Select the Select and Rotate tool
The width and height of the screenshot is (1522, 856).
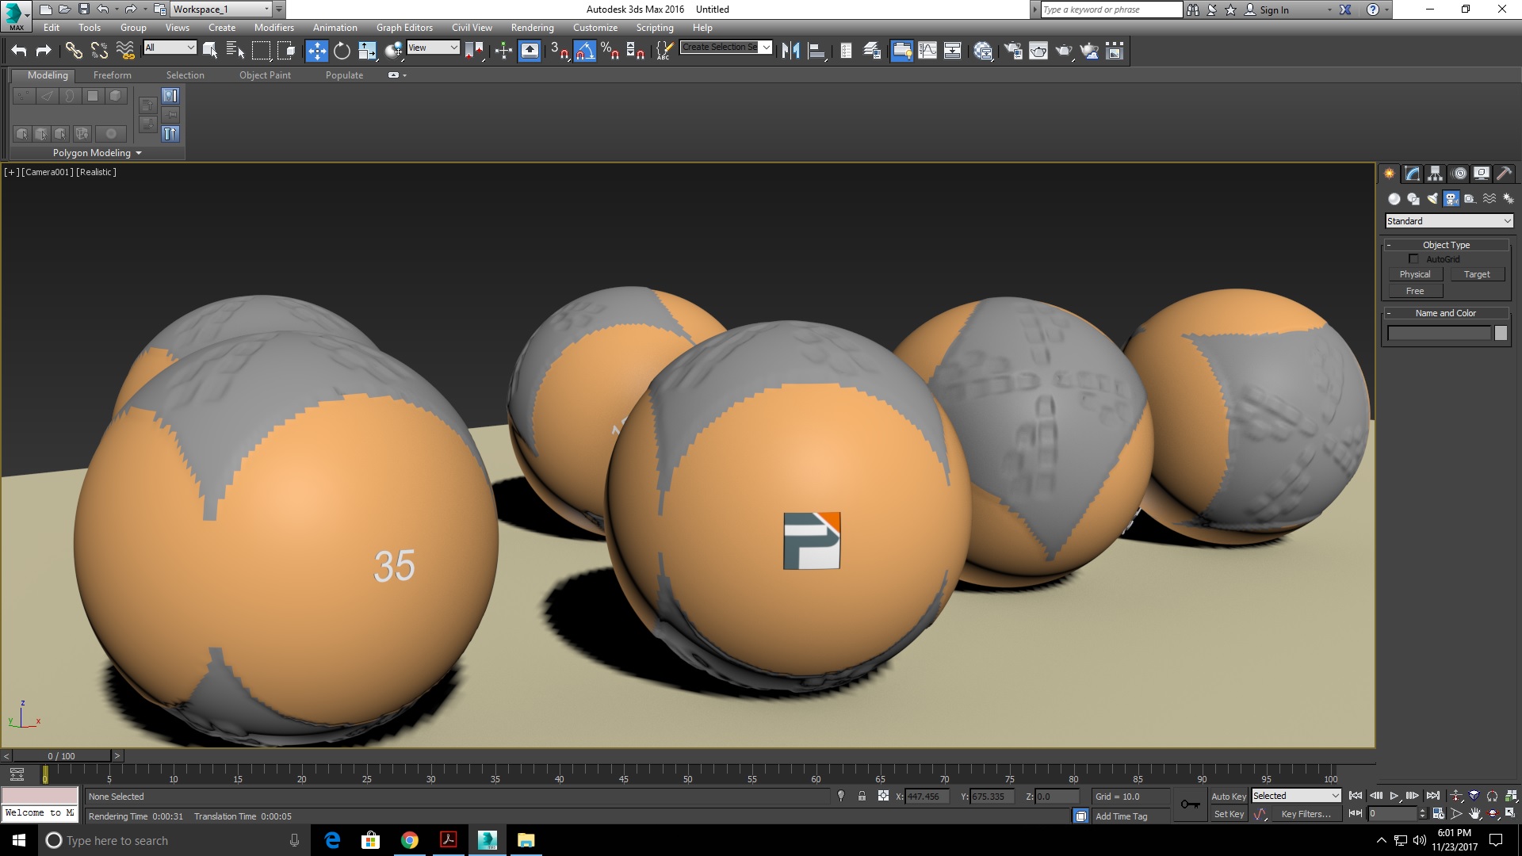(342, 52)
